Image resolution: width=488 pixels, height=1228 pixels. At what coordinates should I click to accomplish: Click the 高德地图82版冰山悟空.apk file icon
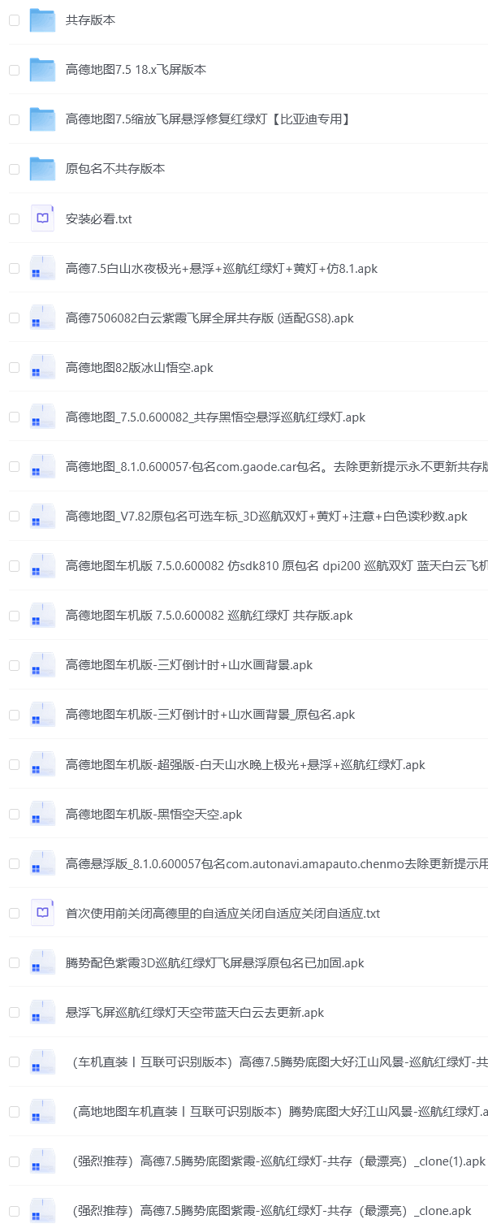click(42, 367)
